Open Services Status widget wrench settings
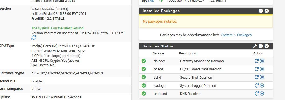This screenshot has width=285, height=100. (255, 46)
